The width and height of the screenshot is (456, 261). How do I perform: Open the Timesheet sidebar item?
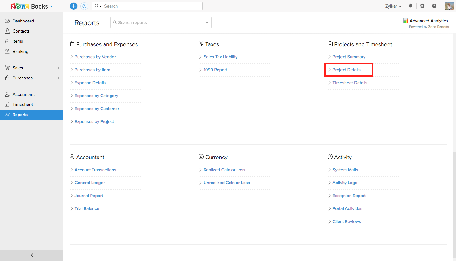point(22,104)
